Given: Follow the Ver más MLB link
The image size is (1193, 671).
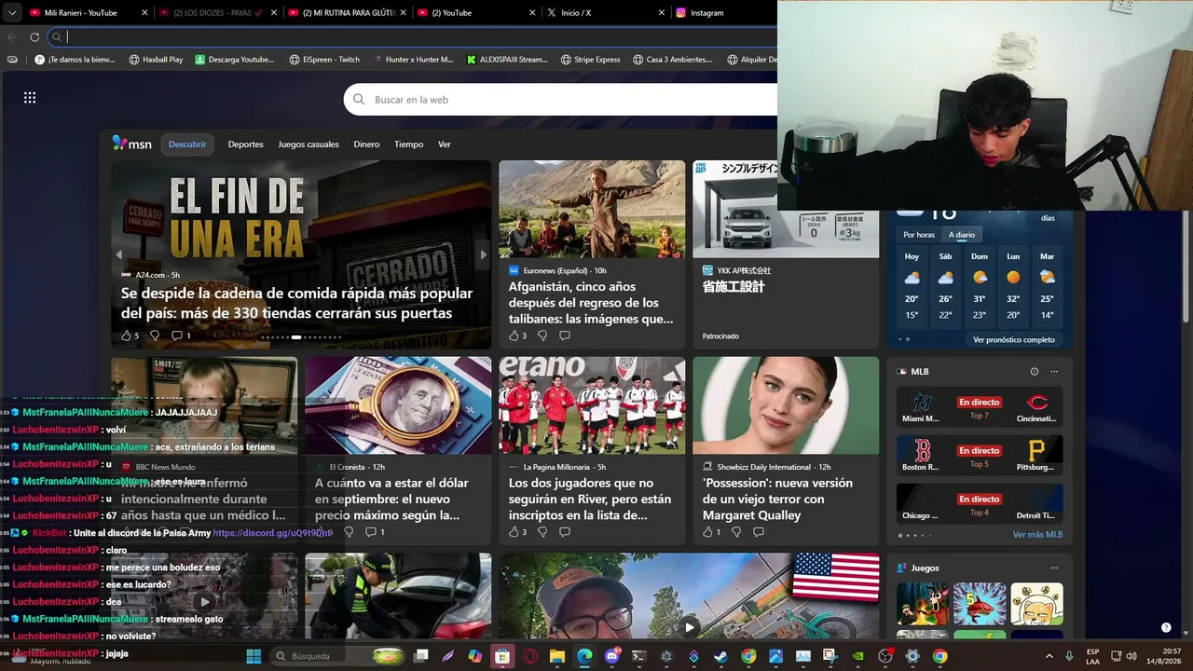Looking at the screenshot, I should tap(1037, 535).
